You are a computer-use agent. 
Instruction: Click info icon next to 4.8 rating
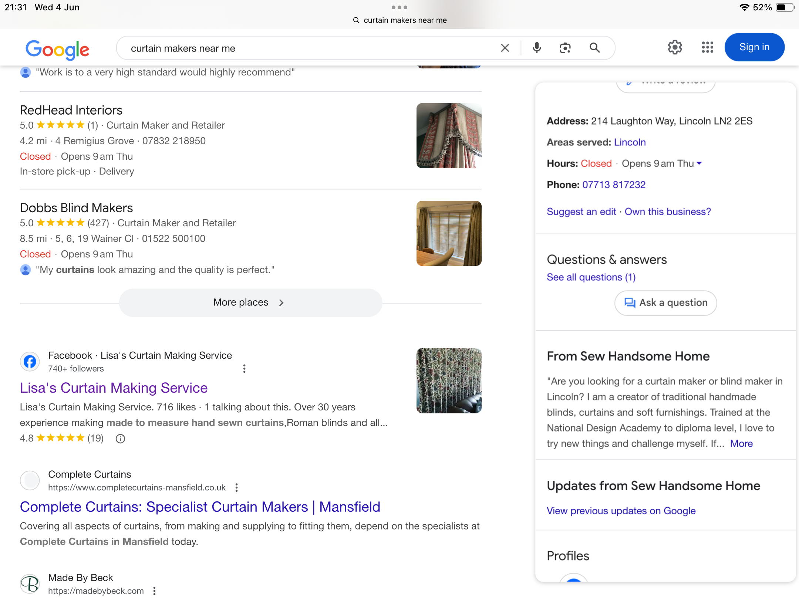point(121,439)
